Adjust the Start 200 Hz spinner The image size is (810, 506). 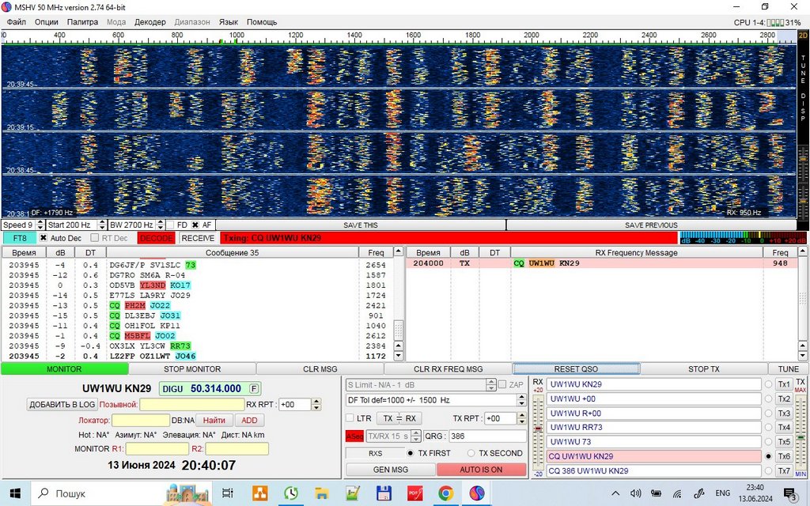coord(102,225)
